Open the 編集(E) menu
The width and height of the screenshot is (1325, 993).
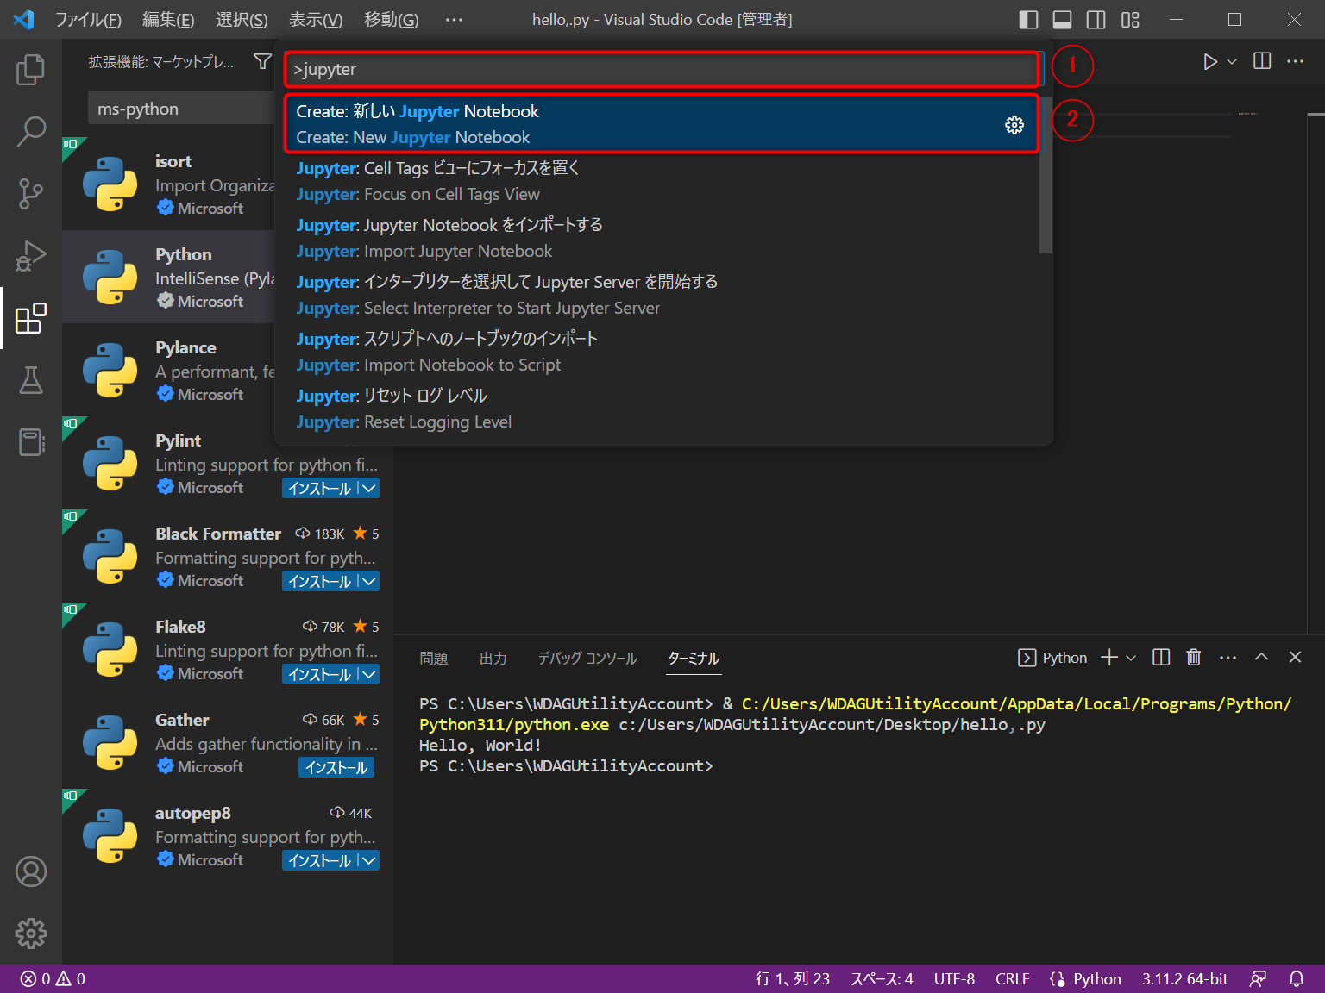pyautogui.click(x=168, y=20)
